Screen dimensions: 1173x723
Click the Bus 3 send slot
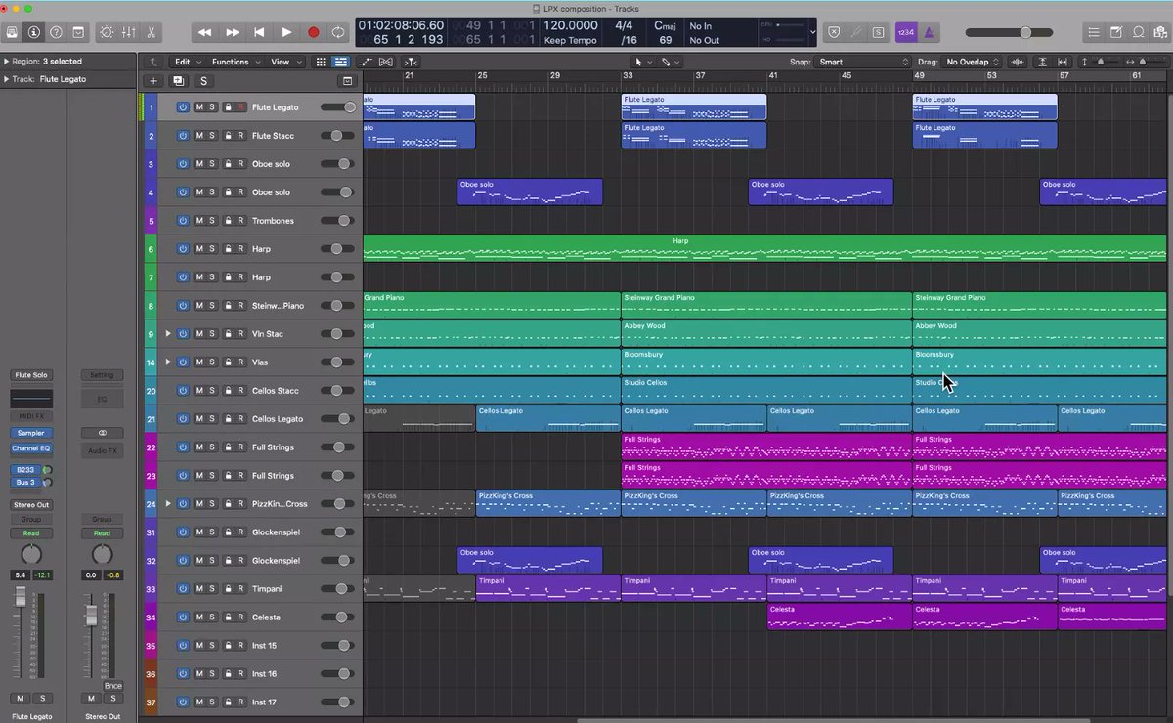point(25,483)
